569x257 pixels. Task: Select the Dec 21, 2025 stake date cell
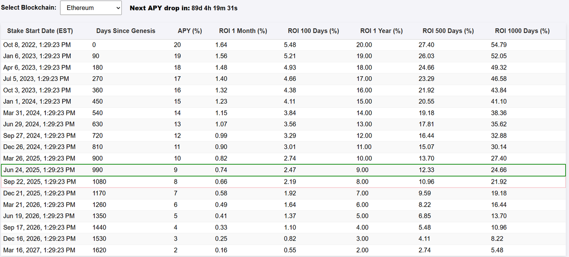pos(39,193)
